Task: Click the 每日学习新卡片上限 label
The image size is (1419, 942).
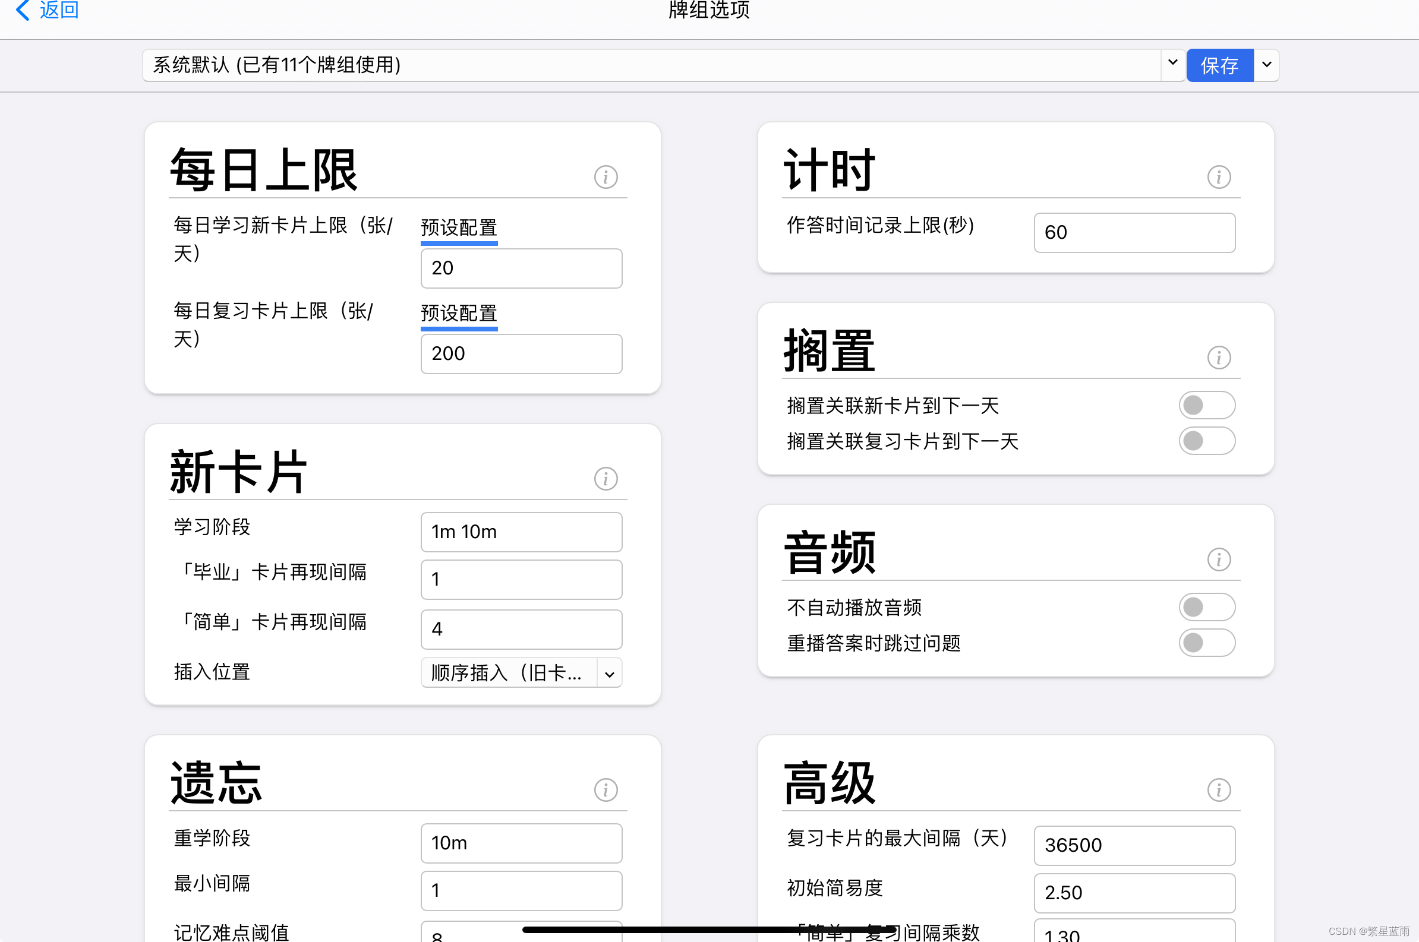Action: click(x=282, y=239)
